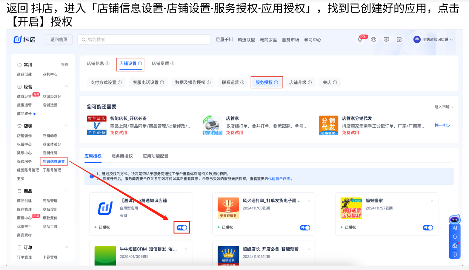Click the AI icon in floating sidebar
Viewport: 469px width, 270px height.
click(455, 228)
